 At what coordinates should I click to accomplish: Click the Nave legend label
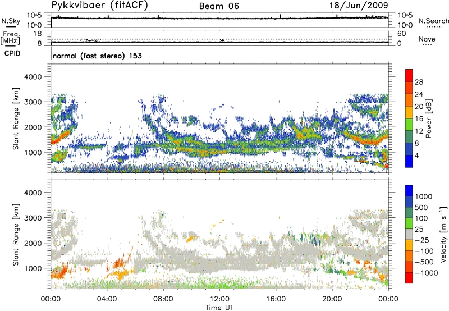coord(427,39)
